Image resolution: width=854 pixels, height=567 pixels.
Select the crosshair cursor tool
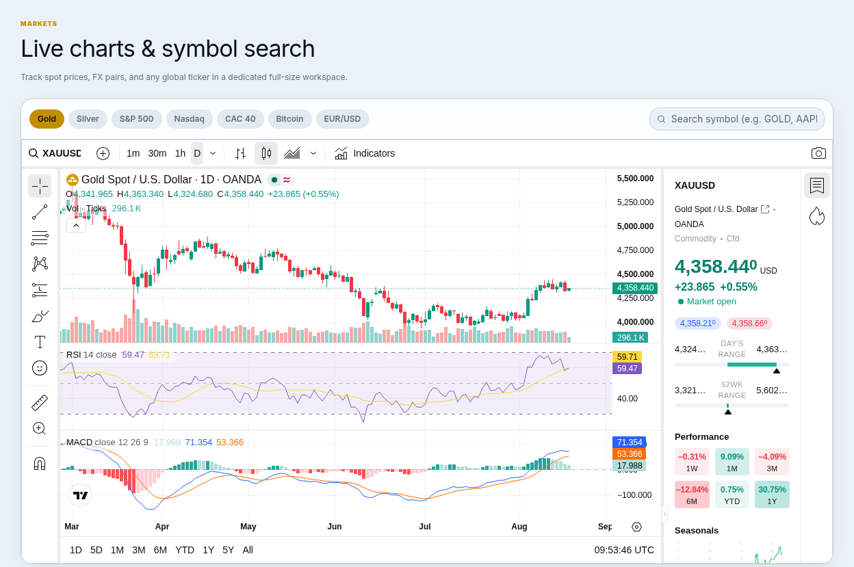coord(40,186)
